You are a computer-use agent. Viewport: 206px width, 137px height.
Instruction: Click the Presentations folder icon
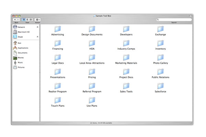[x=58, y=72]
